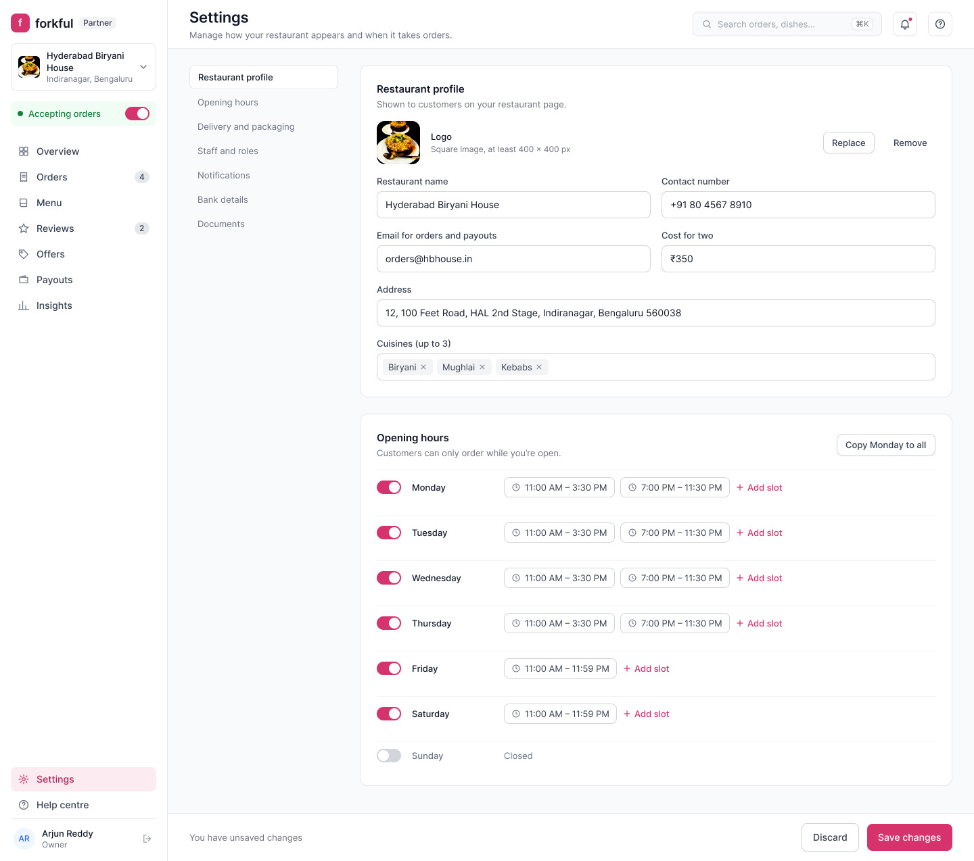The height and width of the screenshot is (861, 974).
Task: Click the Menu book icon in sidebar
Action: 24,203
